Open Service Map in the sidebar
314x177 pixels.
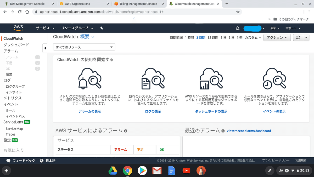(14, 129)
